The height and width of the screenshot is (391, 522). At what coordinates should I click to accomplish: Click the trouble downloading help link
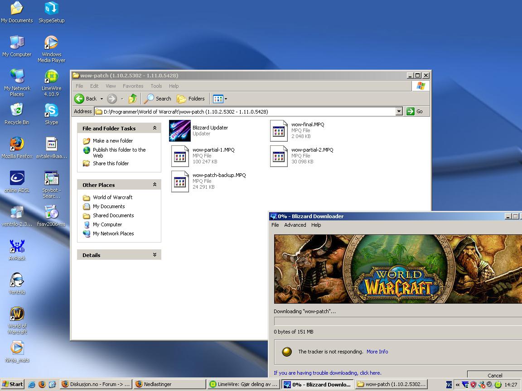pos(328,373)
